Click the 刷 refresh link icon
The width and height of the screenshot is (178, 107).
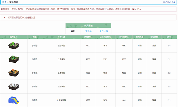tap(169, 2)
